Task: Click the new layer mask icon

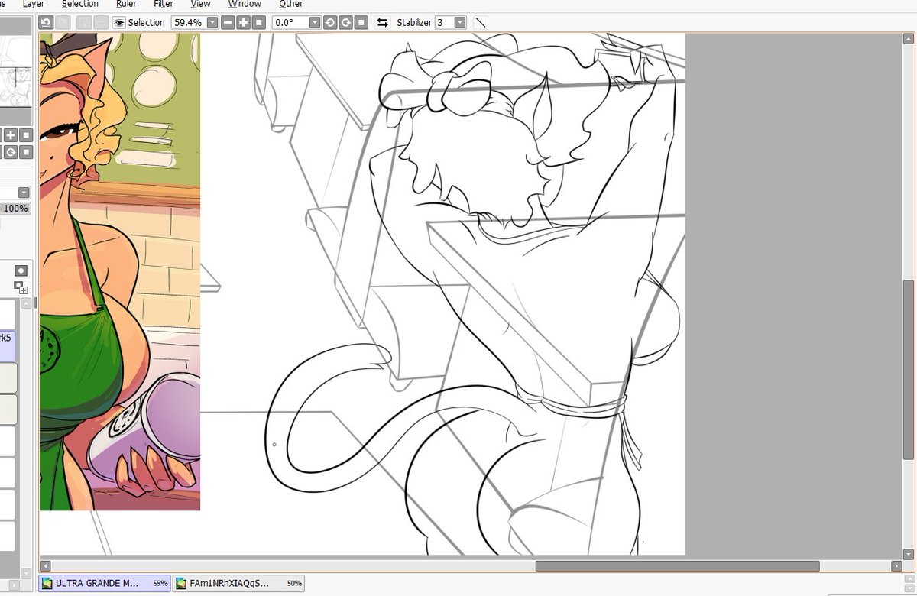Action: click(x=21, y=270)
